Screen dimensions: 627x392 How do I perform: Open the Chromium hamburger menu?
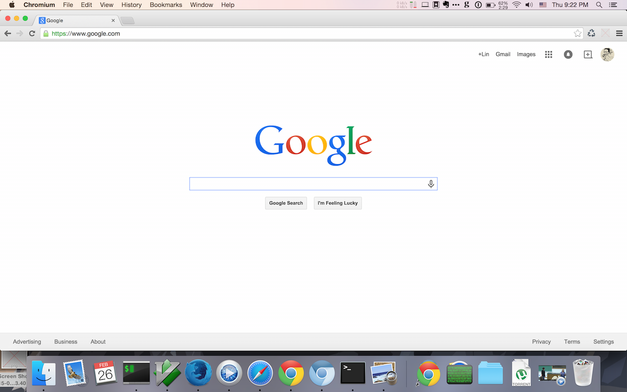[x=619, y=33]
